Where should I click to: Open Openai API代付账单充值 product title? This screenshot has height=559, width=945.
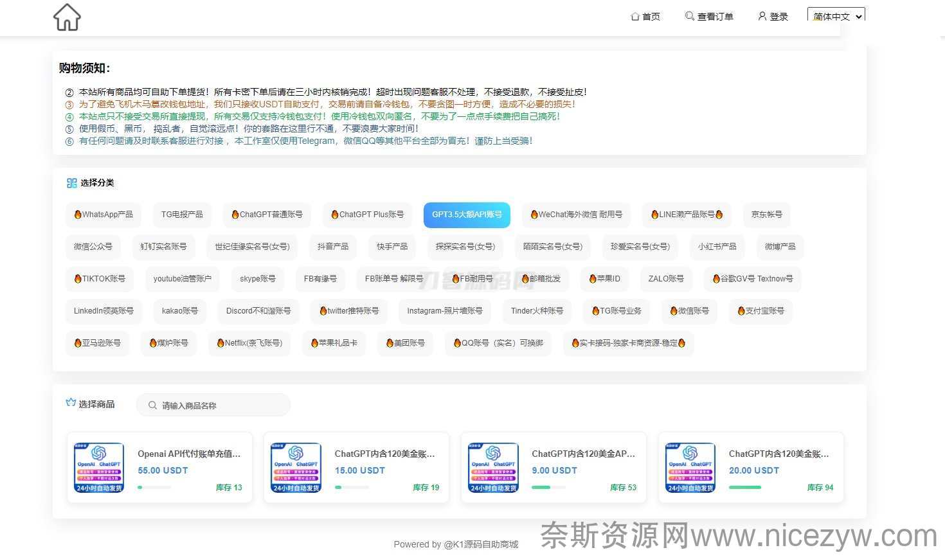189,454
